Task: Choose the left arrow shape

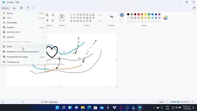Action: 84,18
